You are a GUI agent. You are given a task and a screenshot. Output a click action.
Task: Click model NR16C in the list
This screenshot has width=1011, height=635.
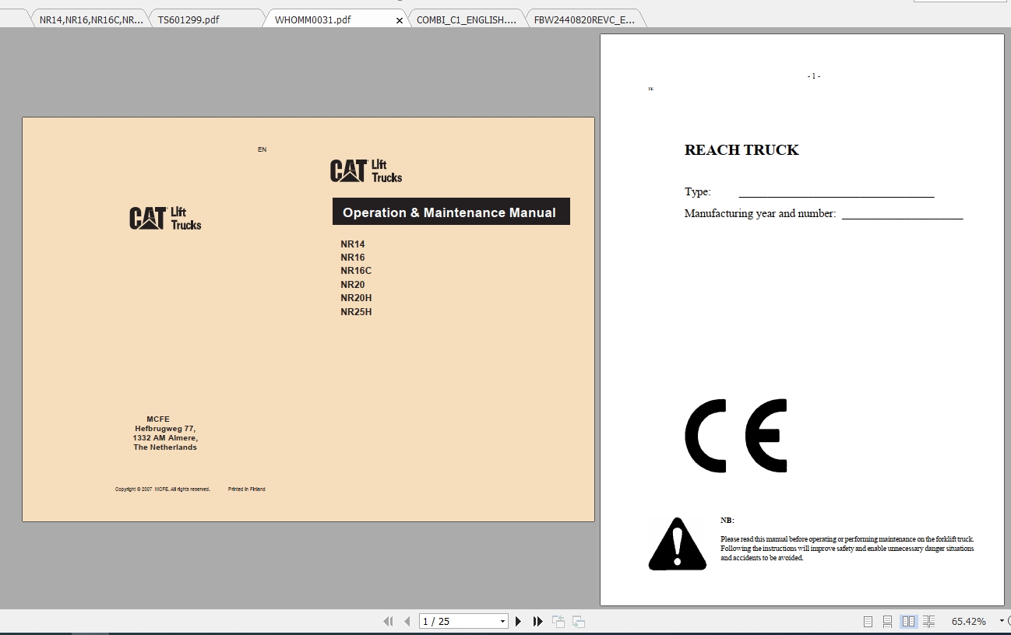pos(356,271)
